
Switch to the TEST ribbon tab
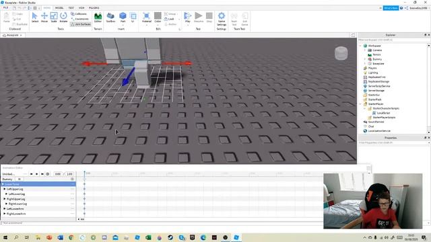pyautogui.click(x=71, y=8)
